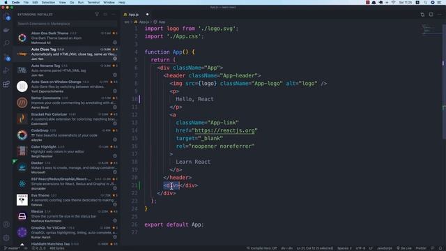Image resolution: width=446 pixels, height=251 pixels.
Task: Click the unsaved dot on App.js tab
Action: (x=147, y=14)
